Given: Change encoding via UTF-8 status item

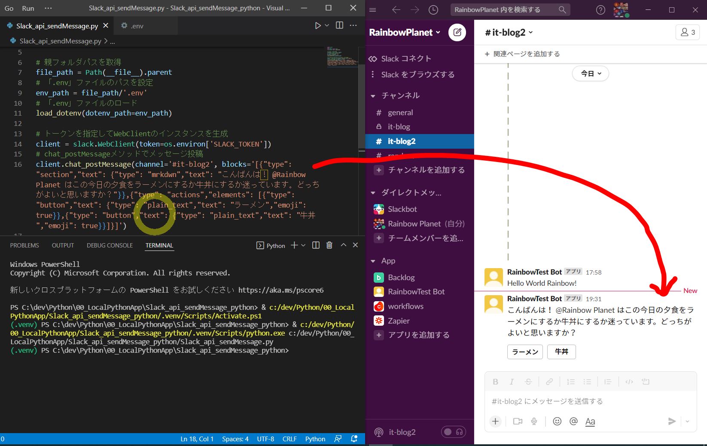Looking at the screenshot, I should click(265, 439).
